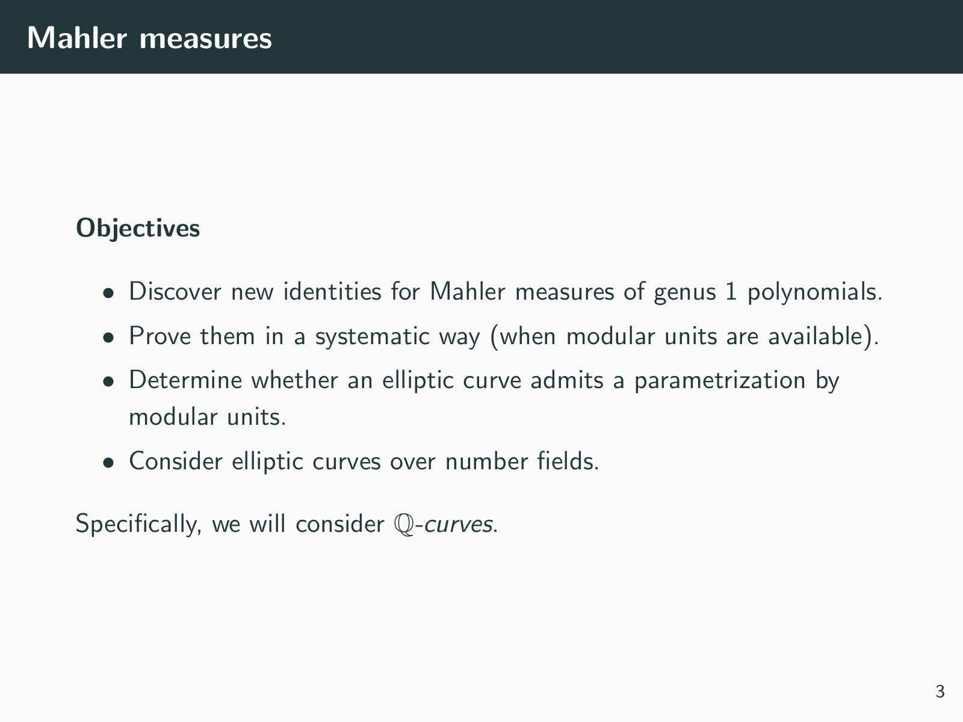Click the bullet dot before "Consider"
963x722 pixels.
pos(108,463)
